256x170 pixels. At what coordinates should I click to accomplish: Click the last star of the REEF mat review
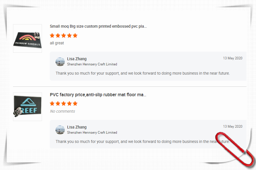75,104
